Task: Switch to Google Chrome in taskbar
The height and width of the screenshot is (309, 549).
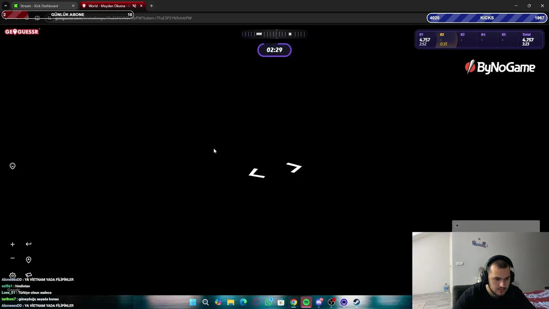Action: [293, 302]
